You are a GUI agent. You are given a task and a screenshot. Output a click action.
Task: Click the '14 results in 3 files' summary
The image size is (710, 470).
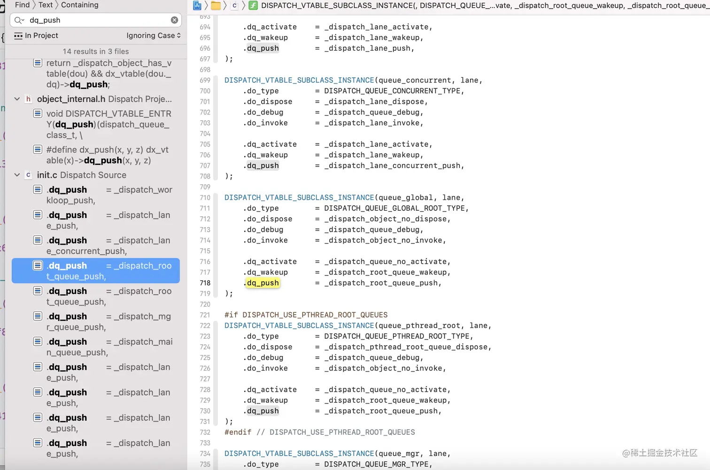coord(96,52)
